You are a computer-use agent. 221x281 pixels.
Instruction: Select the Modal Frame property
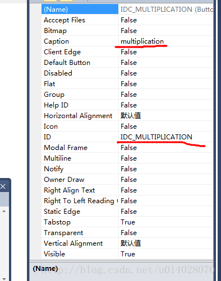coord(80,148)
